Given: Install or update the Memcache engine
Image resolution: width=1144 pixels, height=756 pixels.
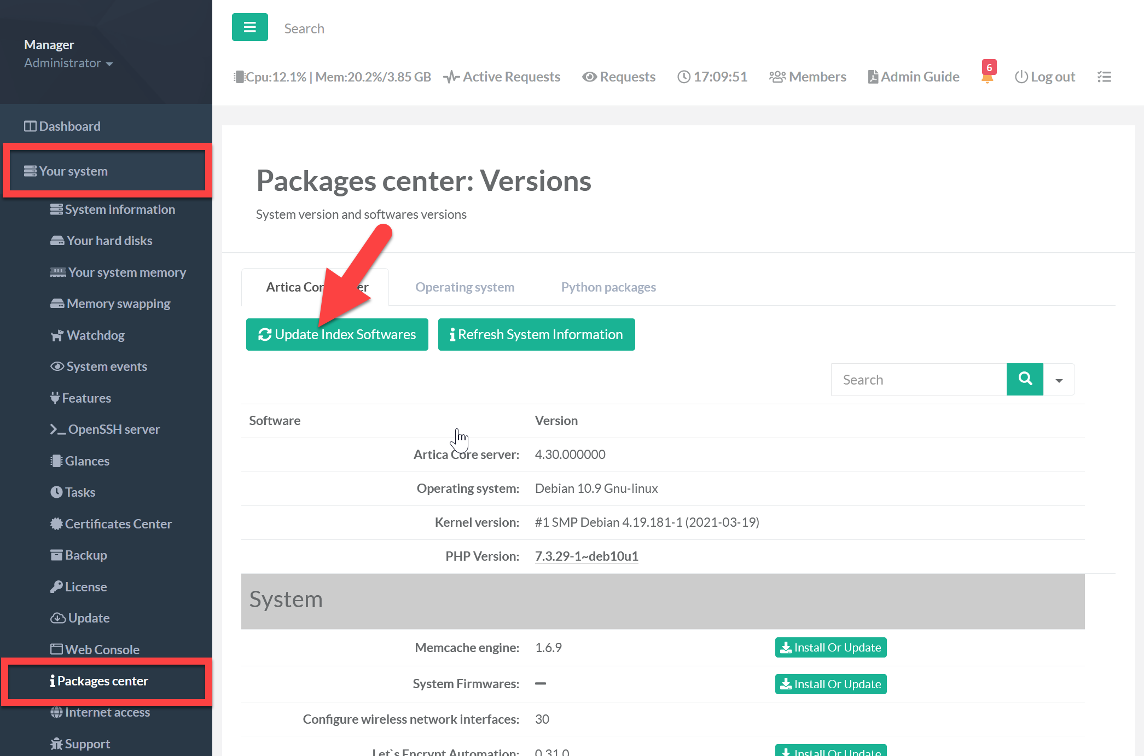Looking at the screenshot, I should coord(831,648).
